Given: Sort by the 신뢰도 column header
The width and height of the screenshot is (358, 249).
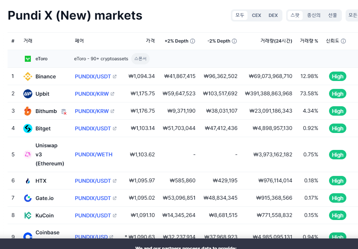Looking at the screenshot, I should (x=332, y=41).
